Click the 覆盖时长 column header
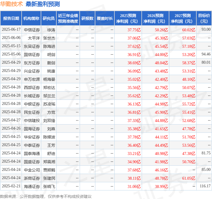212x199 pixels. click(x=105, y=18)
